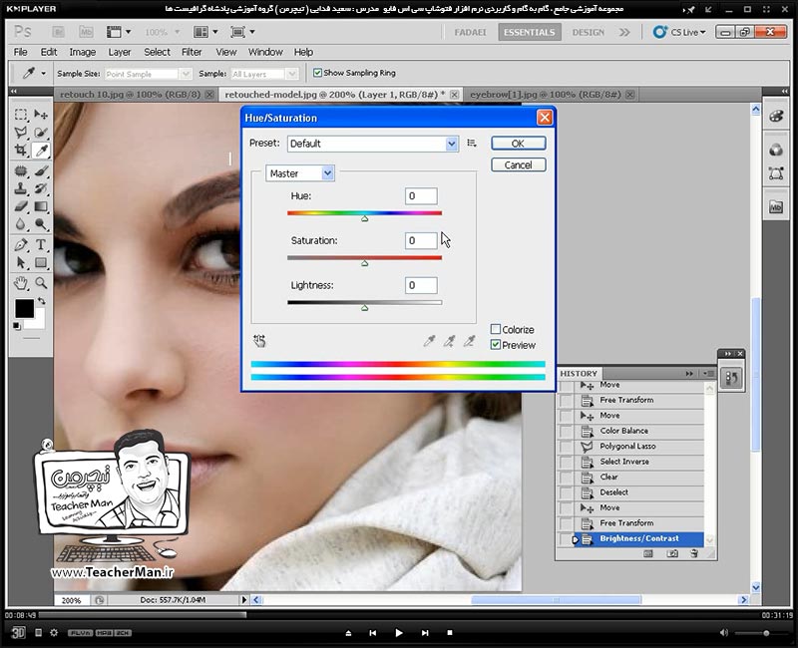Select the Quick Selection tool

(x=41, y=133)
